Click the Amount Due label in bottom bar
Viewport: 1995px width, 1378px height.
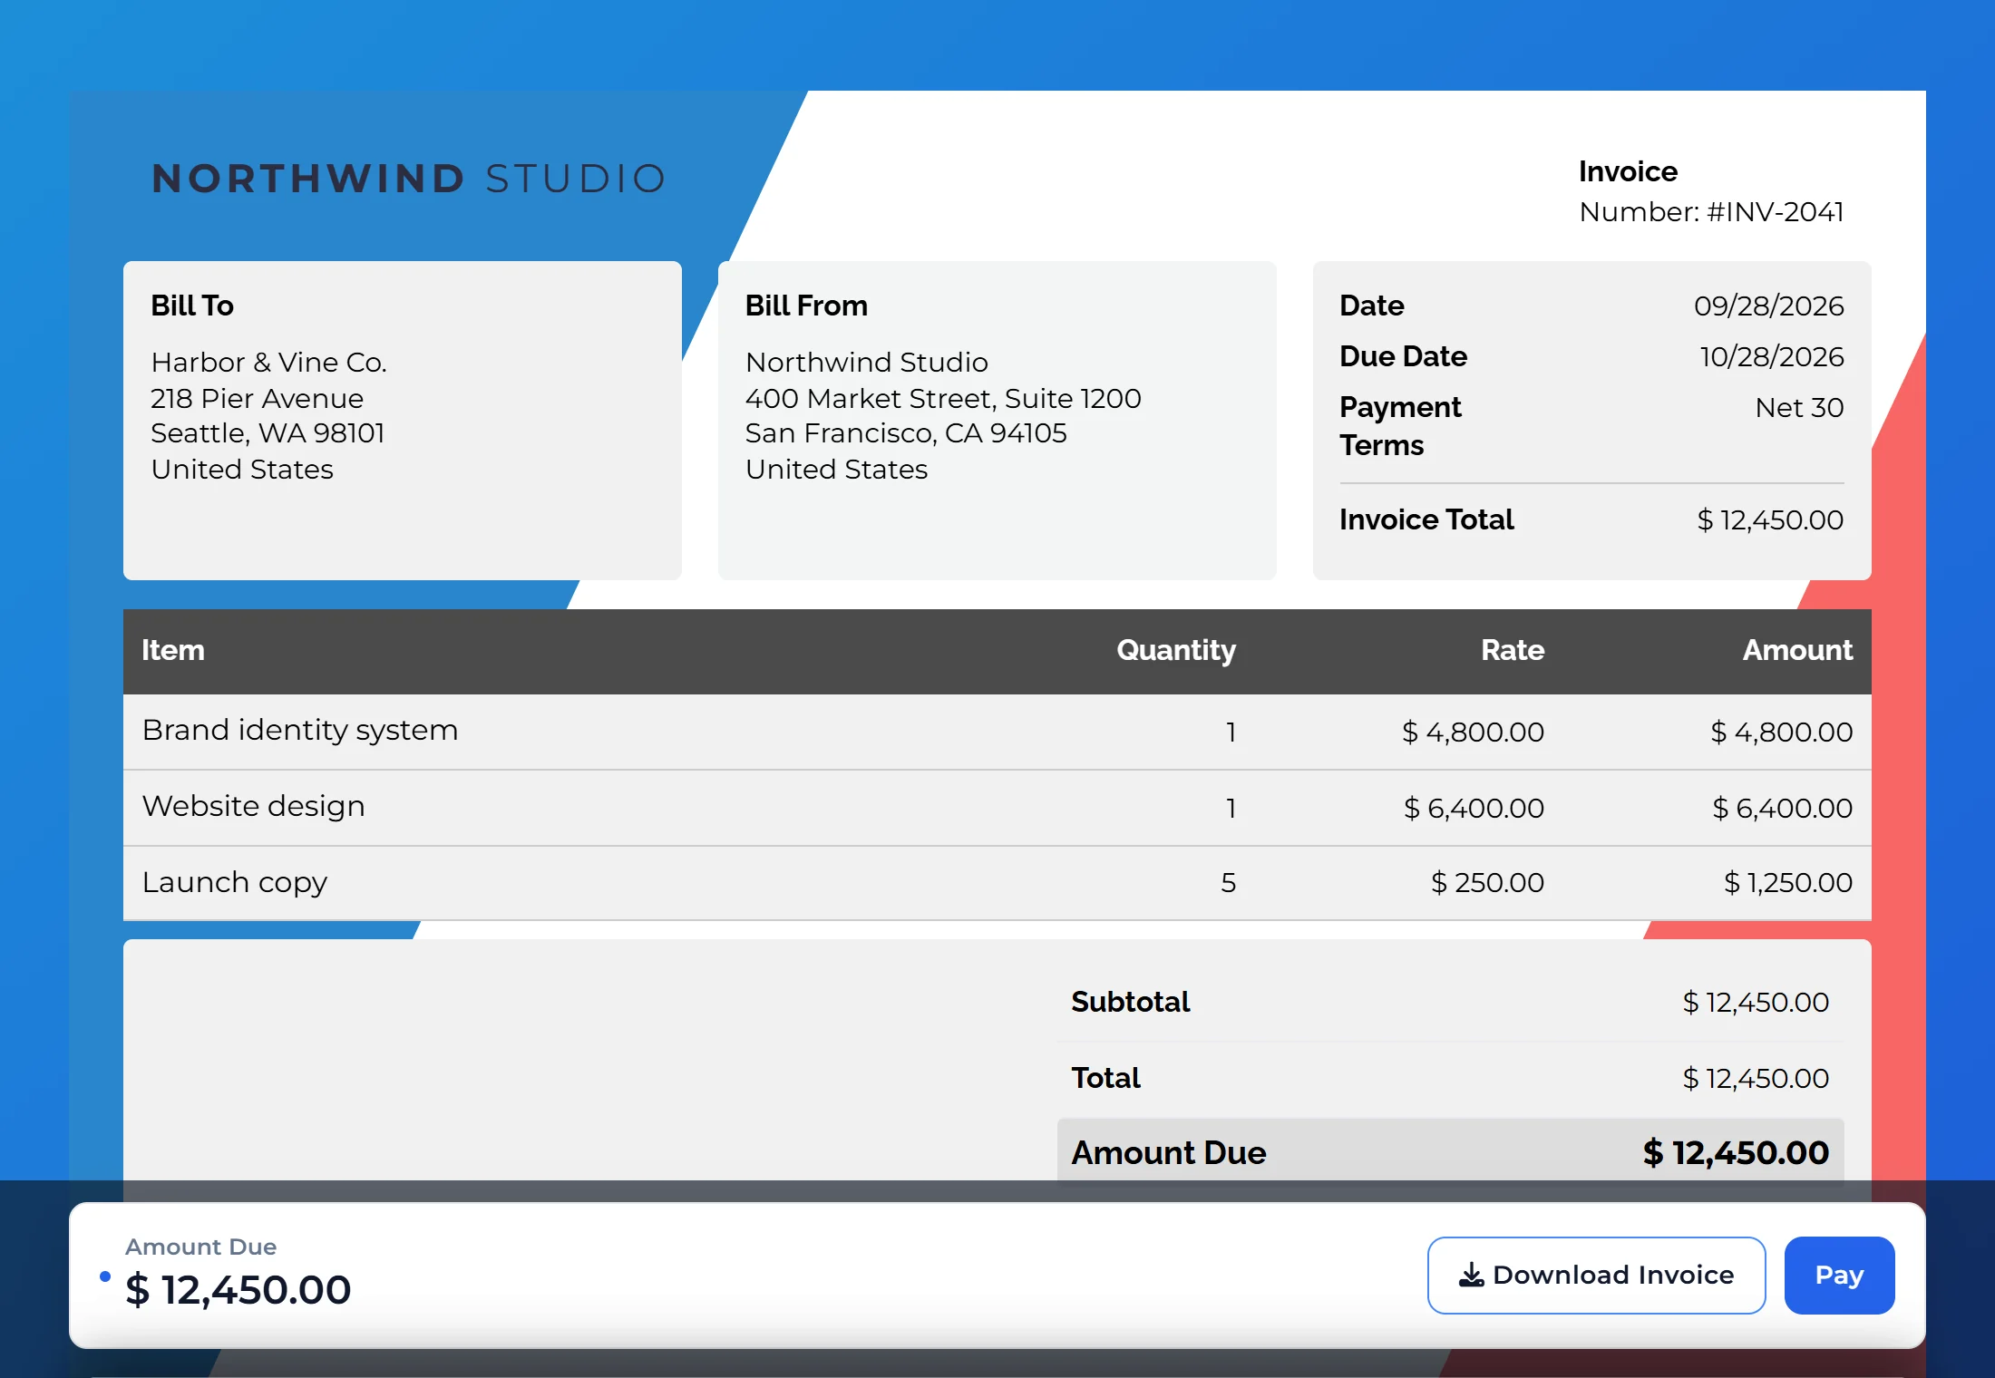pyautogui.click(x=200, y=1247)
